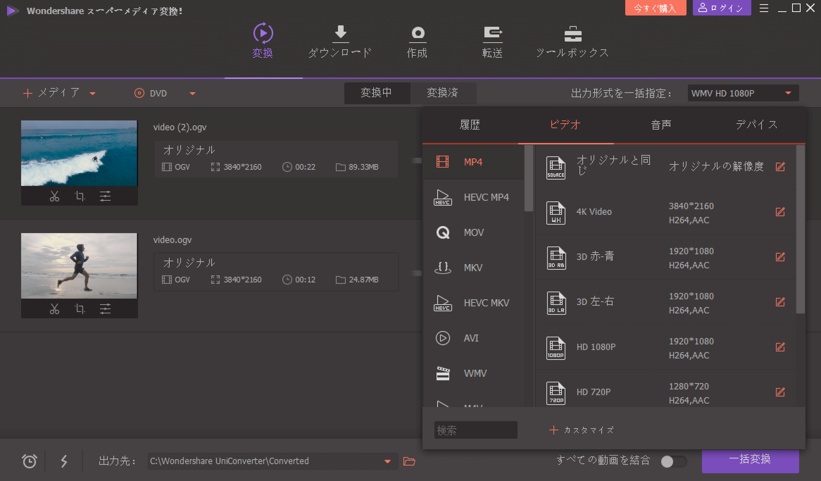
Task: Switch to the 変換済 tab
Action: 443,93
